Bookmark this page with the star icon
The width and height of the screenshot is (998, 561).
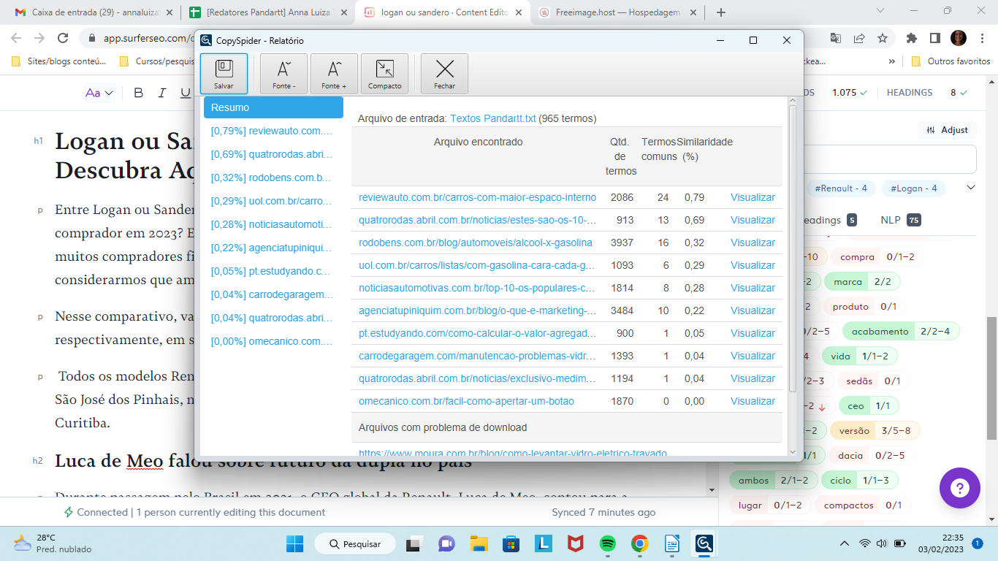[883, 38]
